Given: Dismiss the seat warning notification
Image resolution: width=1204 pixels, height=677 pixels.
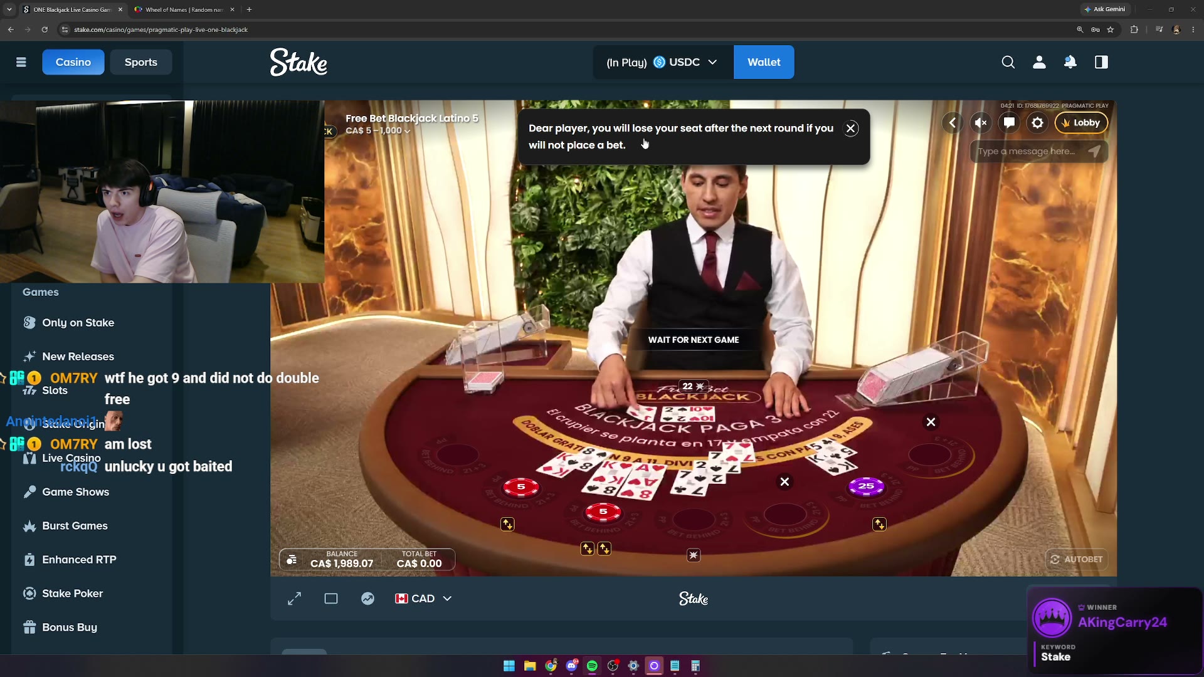Looking at the screenshot, I should click(850, 129).
